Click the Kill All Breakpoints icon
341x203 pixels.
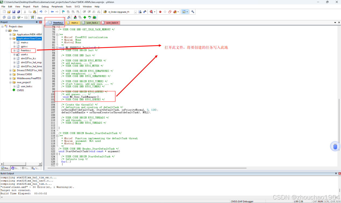(175, 12)
